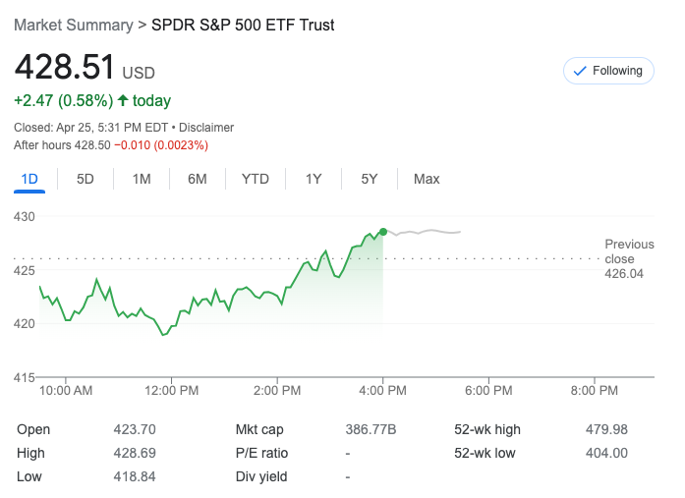Screen dimensions: 685x498
Task: Open the 1Y chart view
Action: [x=314, y=179]
